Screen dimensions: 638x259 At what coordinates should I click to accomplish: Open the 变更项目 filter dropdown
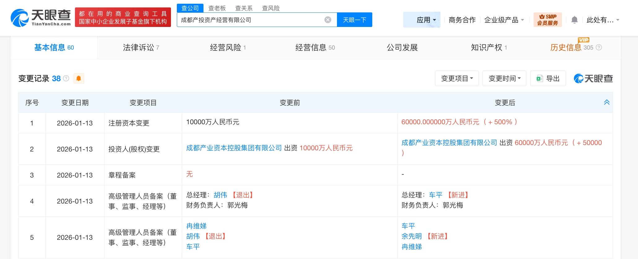(457, 78)
